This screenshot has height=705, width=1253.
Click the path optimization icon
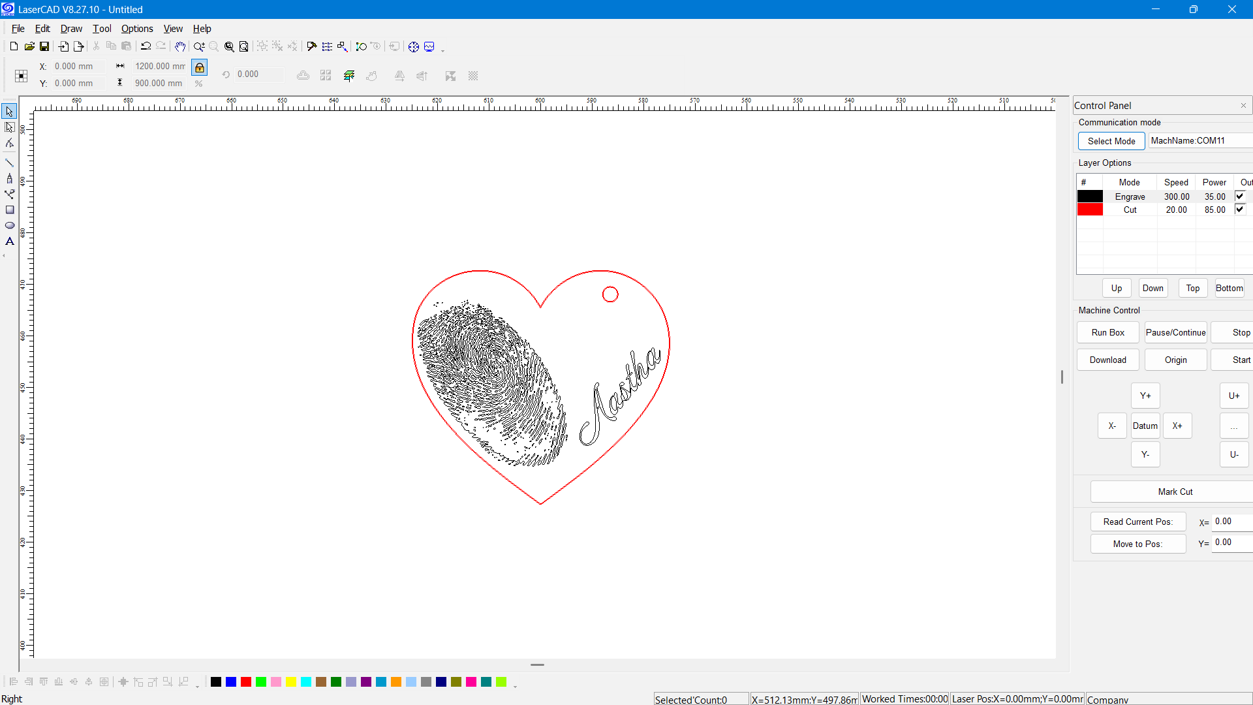coord(361,46)
